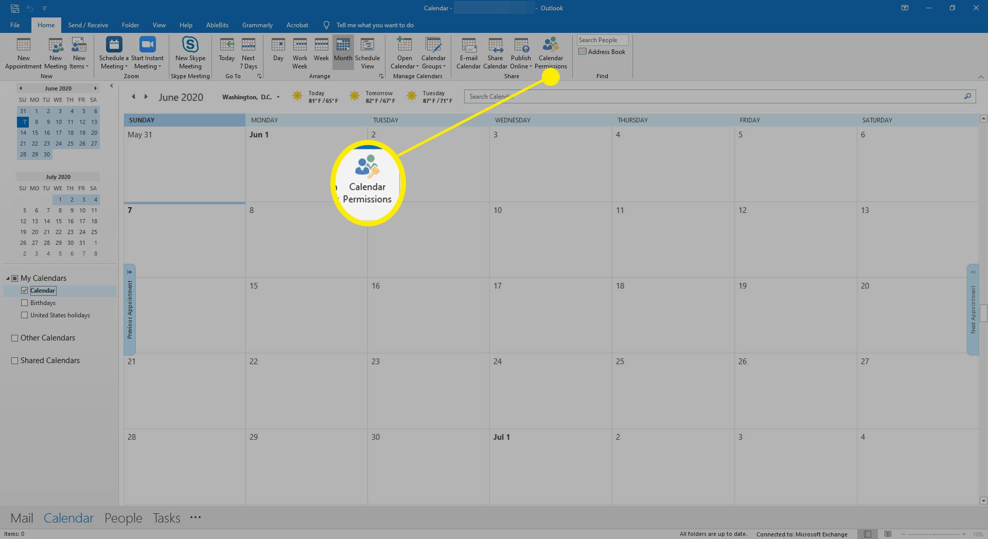This screenshot has width=988, height=539.
Task: Enable the Birthdays calendar
Action: click(x=24, y=303)
